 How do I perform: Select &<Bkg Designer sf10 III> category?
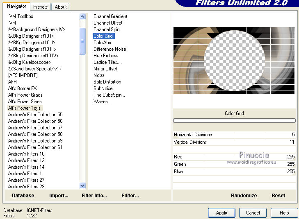32,49
